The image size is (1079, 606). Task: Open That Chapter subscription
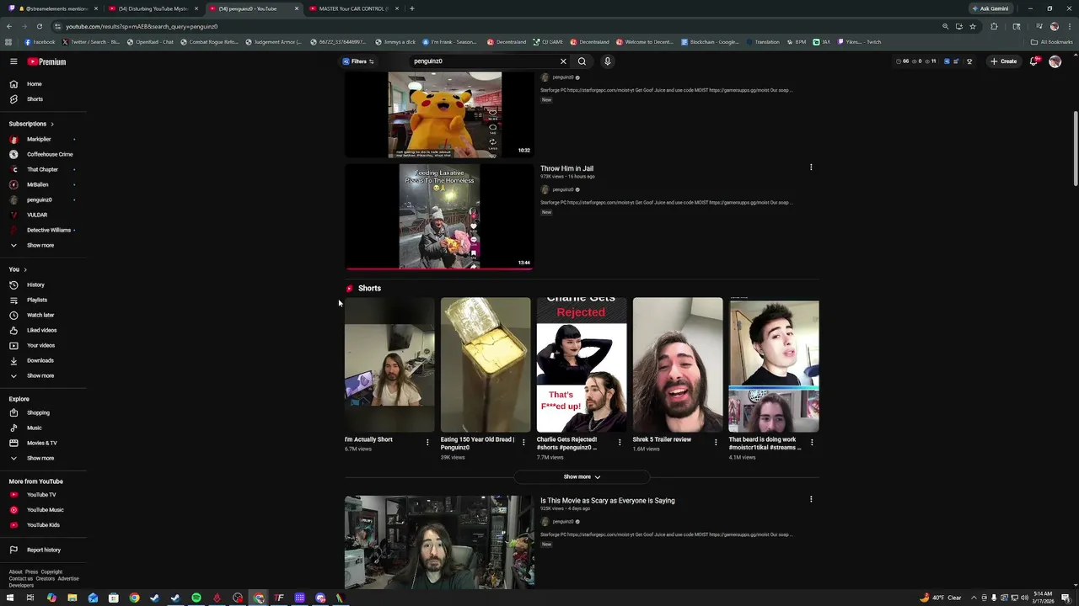pyautogui.click(x=43, y=169)
